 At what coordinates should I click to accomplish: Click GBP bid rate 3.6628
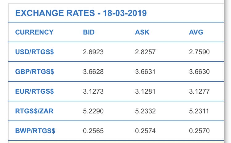[93, 72]
